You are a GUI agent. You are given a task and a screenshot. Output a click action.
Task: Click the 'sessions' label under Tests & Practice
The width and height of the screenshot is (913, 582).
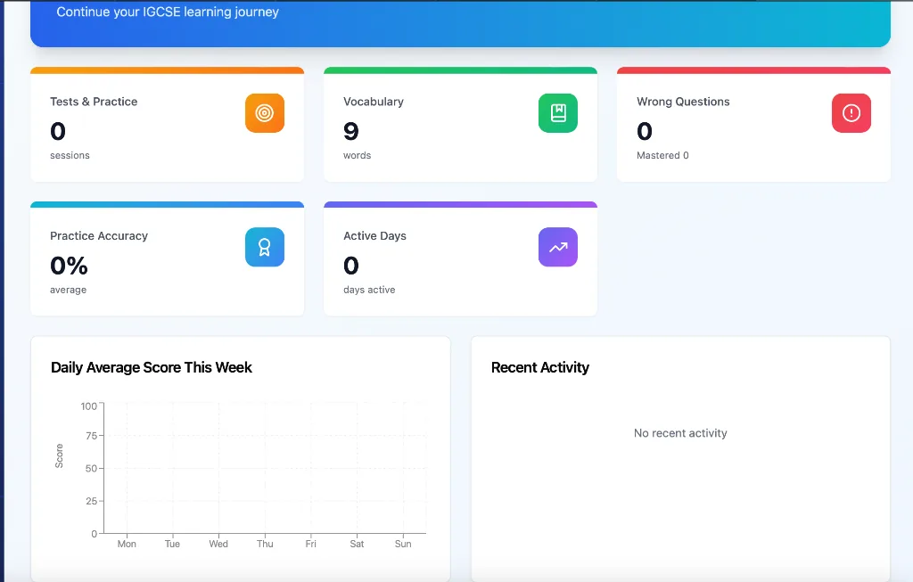70,155
